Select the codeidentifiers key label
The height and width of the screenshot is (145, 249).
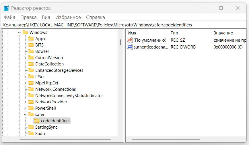tap(55, 121)
